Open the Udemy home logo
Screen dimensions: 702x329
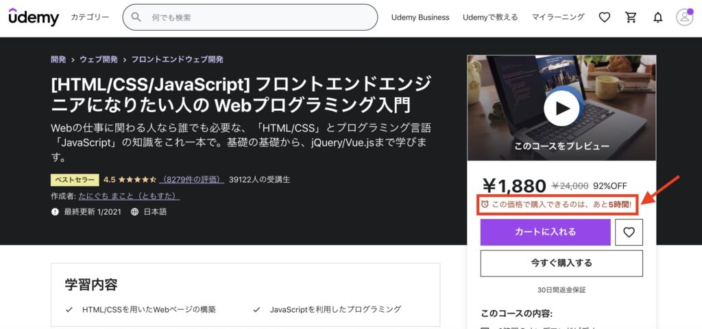pyautogui.click(x=34, y=17)
